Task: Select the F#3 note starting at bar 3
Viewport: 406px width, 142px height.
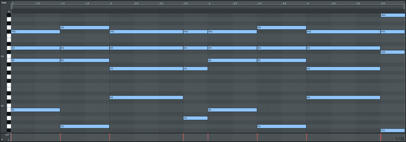Action: pyautogui.click(x=232, y=32)
